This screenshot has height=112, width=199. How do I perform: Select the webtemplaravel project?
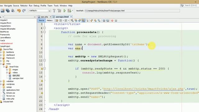7,44
